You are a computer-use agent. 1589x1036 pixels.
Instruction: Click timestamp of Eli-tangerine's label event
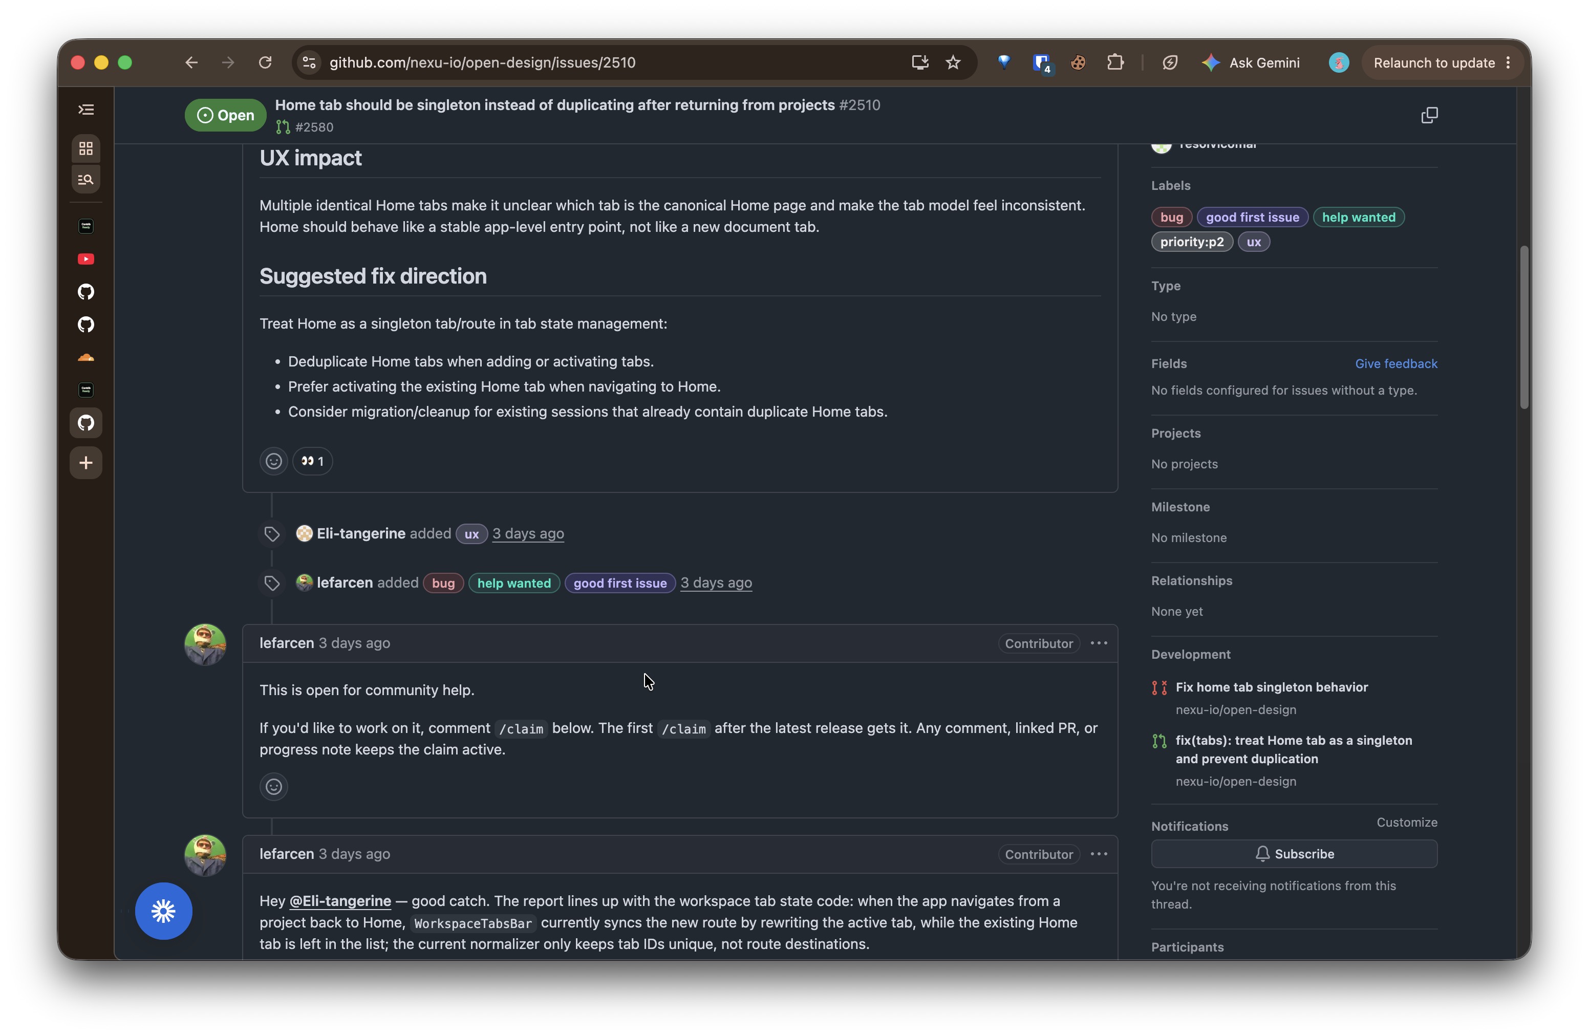point(528,534)
